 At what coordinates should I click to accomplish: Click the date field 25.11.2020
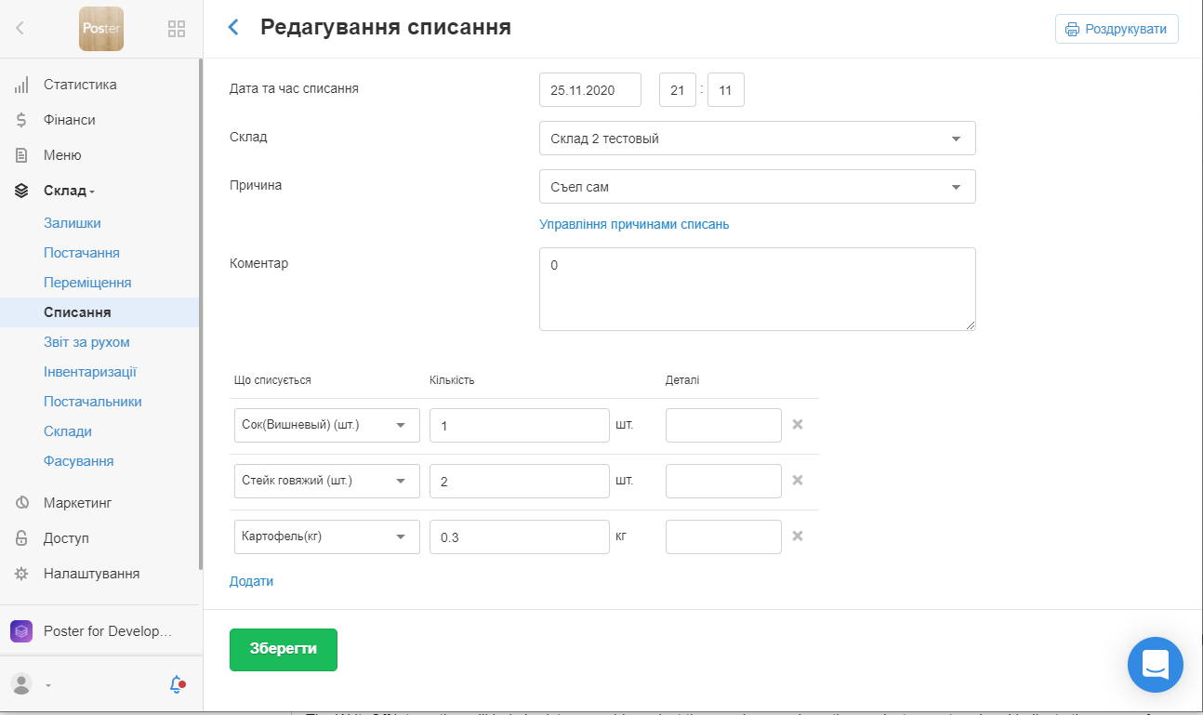590,89
